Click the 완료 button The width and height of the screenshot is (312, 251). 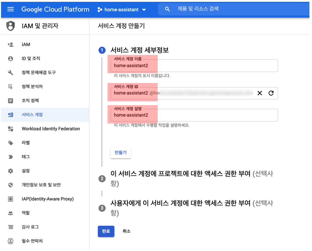point(106,231)
